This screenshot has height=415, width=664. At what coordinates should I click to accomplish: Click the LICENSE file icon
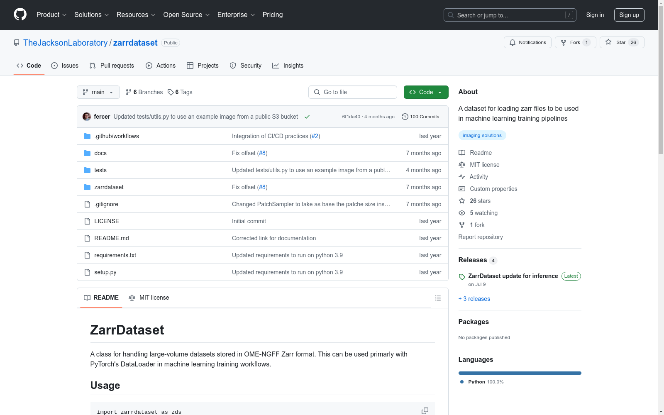point(87,221)
